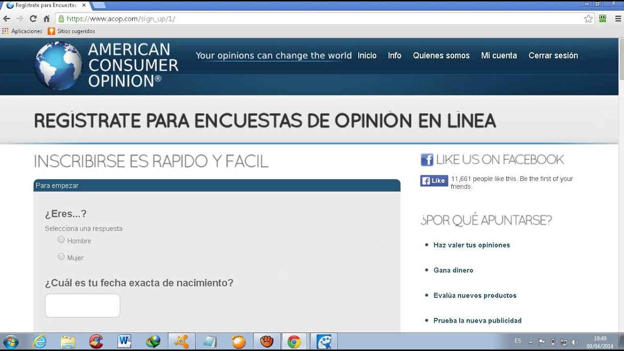Image resolution: width=624 pixels, height=351 pixels.
Task: Open the Paint icon in taskbar
Action: tap(324, 342)
